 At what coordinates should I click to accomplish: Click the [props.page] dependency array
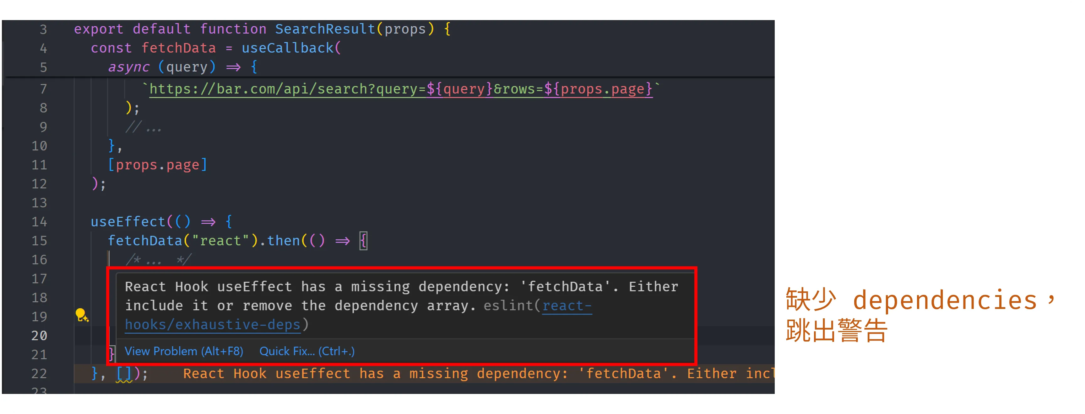pos(158,165)
